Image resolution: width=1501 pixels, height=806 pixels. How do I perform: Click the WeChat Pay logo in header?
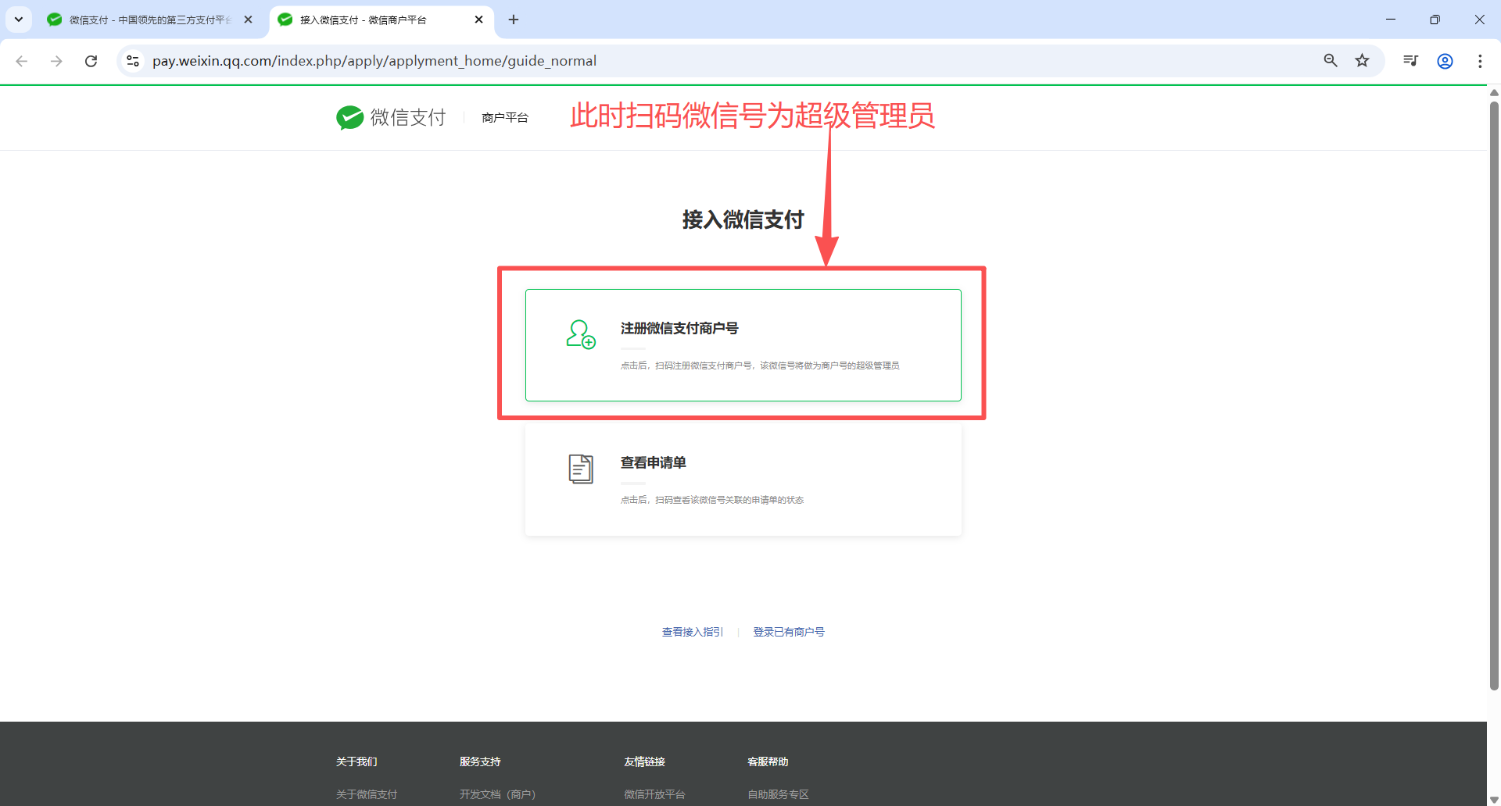click(x=391, y=117)
